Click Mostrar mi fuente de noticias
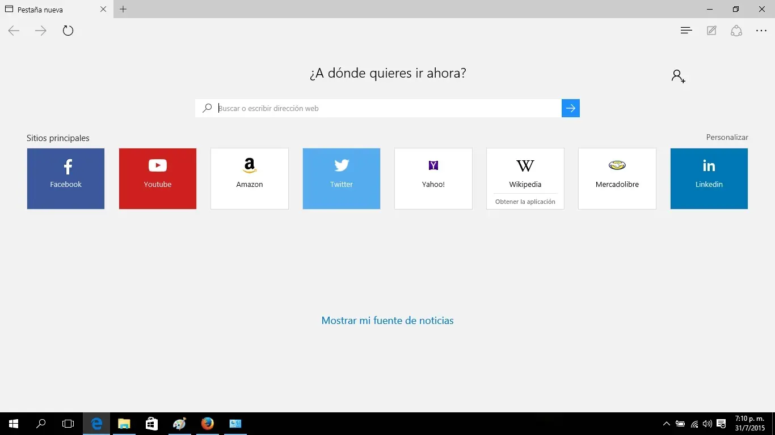The width and height of the screenshot is (775, 435). click(x=387, y=321)
